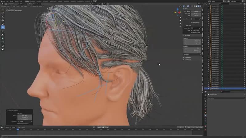
Task: Enable Lock Camera to View checkbox
Action: [192, 33]
